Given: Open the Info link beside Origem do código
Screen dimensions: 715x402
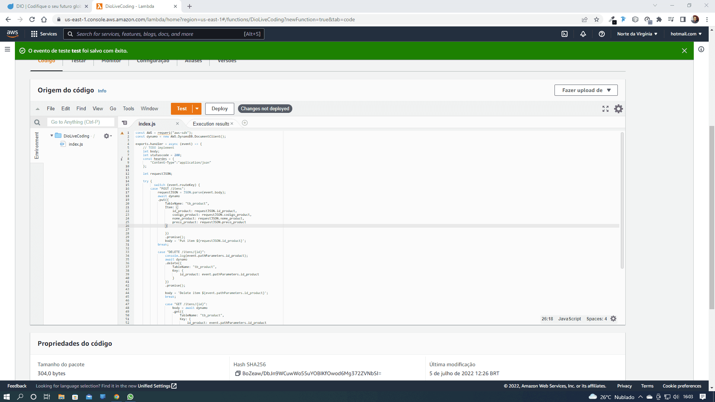Looking at the screenshot, I should tap(102, 91).
